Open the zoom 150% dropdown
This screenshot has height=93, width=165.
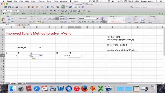click(79, 7)
